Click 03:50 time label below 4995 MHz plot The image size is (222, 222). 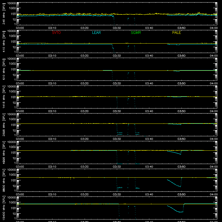pyautogui.click(x=181, y=167)
